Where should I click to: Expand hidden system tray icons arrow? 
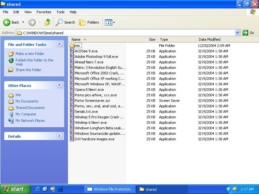point(229,189)
